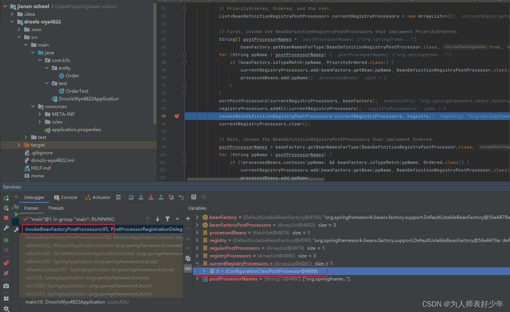The image size is (510, 312).
Task: Resume program execution
Action: pyautogui.click(x=6, y=240)
